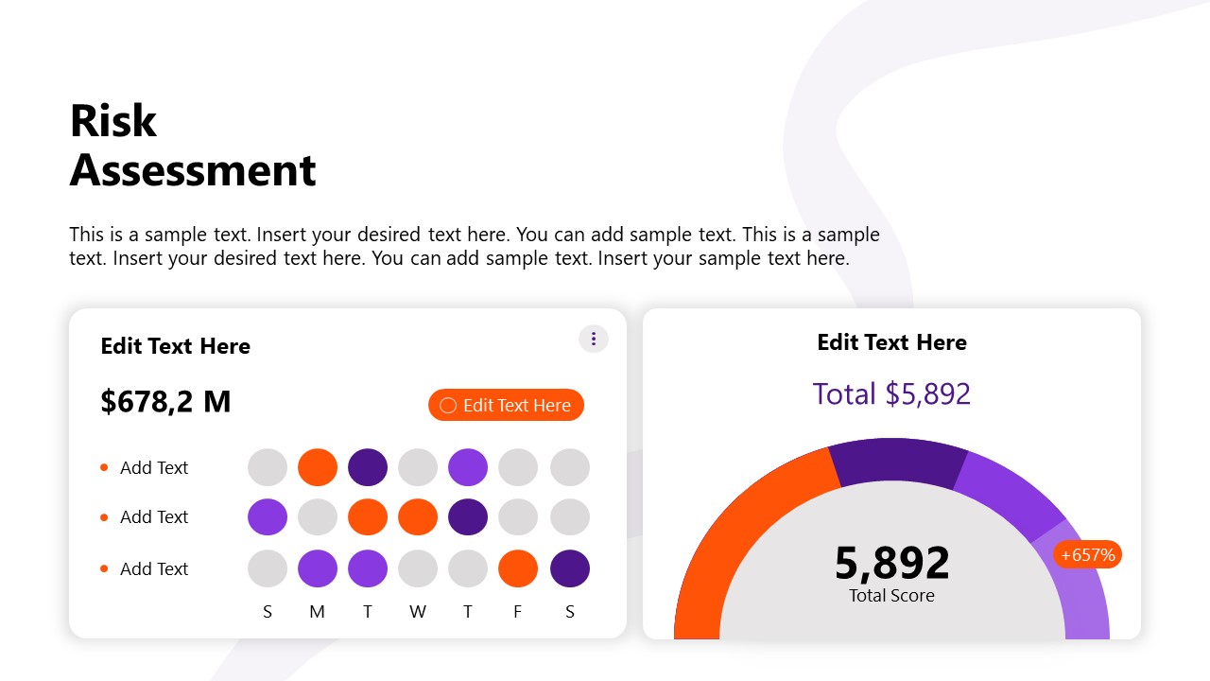Click the 'M' weekday label
This screenshot has width=1210, height=681.
[318, 612]
